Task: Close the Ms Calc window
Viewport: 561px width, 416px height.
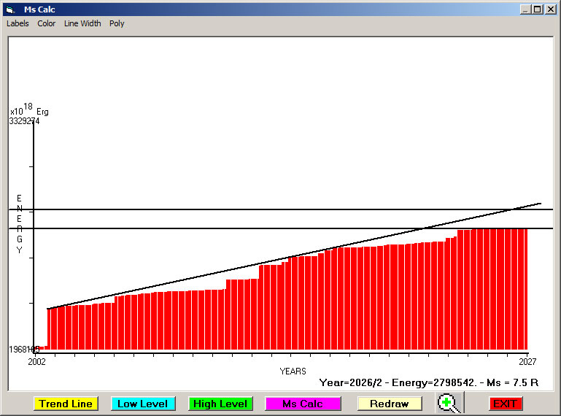Action: coord(550,9)
